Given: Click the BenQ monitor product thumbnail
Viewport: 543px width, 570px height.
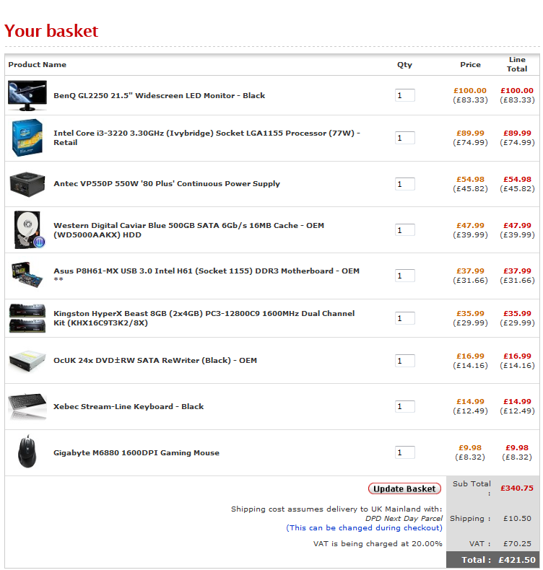Looking at the screenshot, I should (27, 95).
